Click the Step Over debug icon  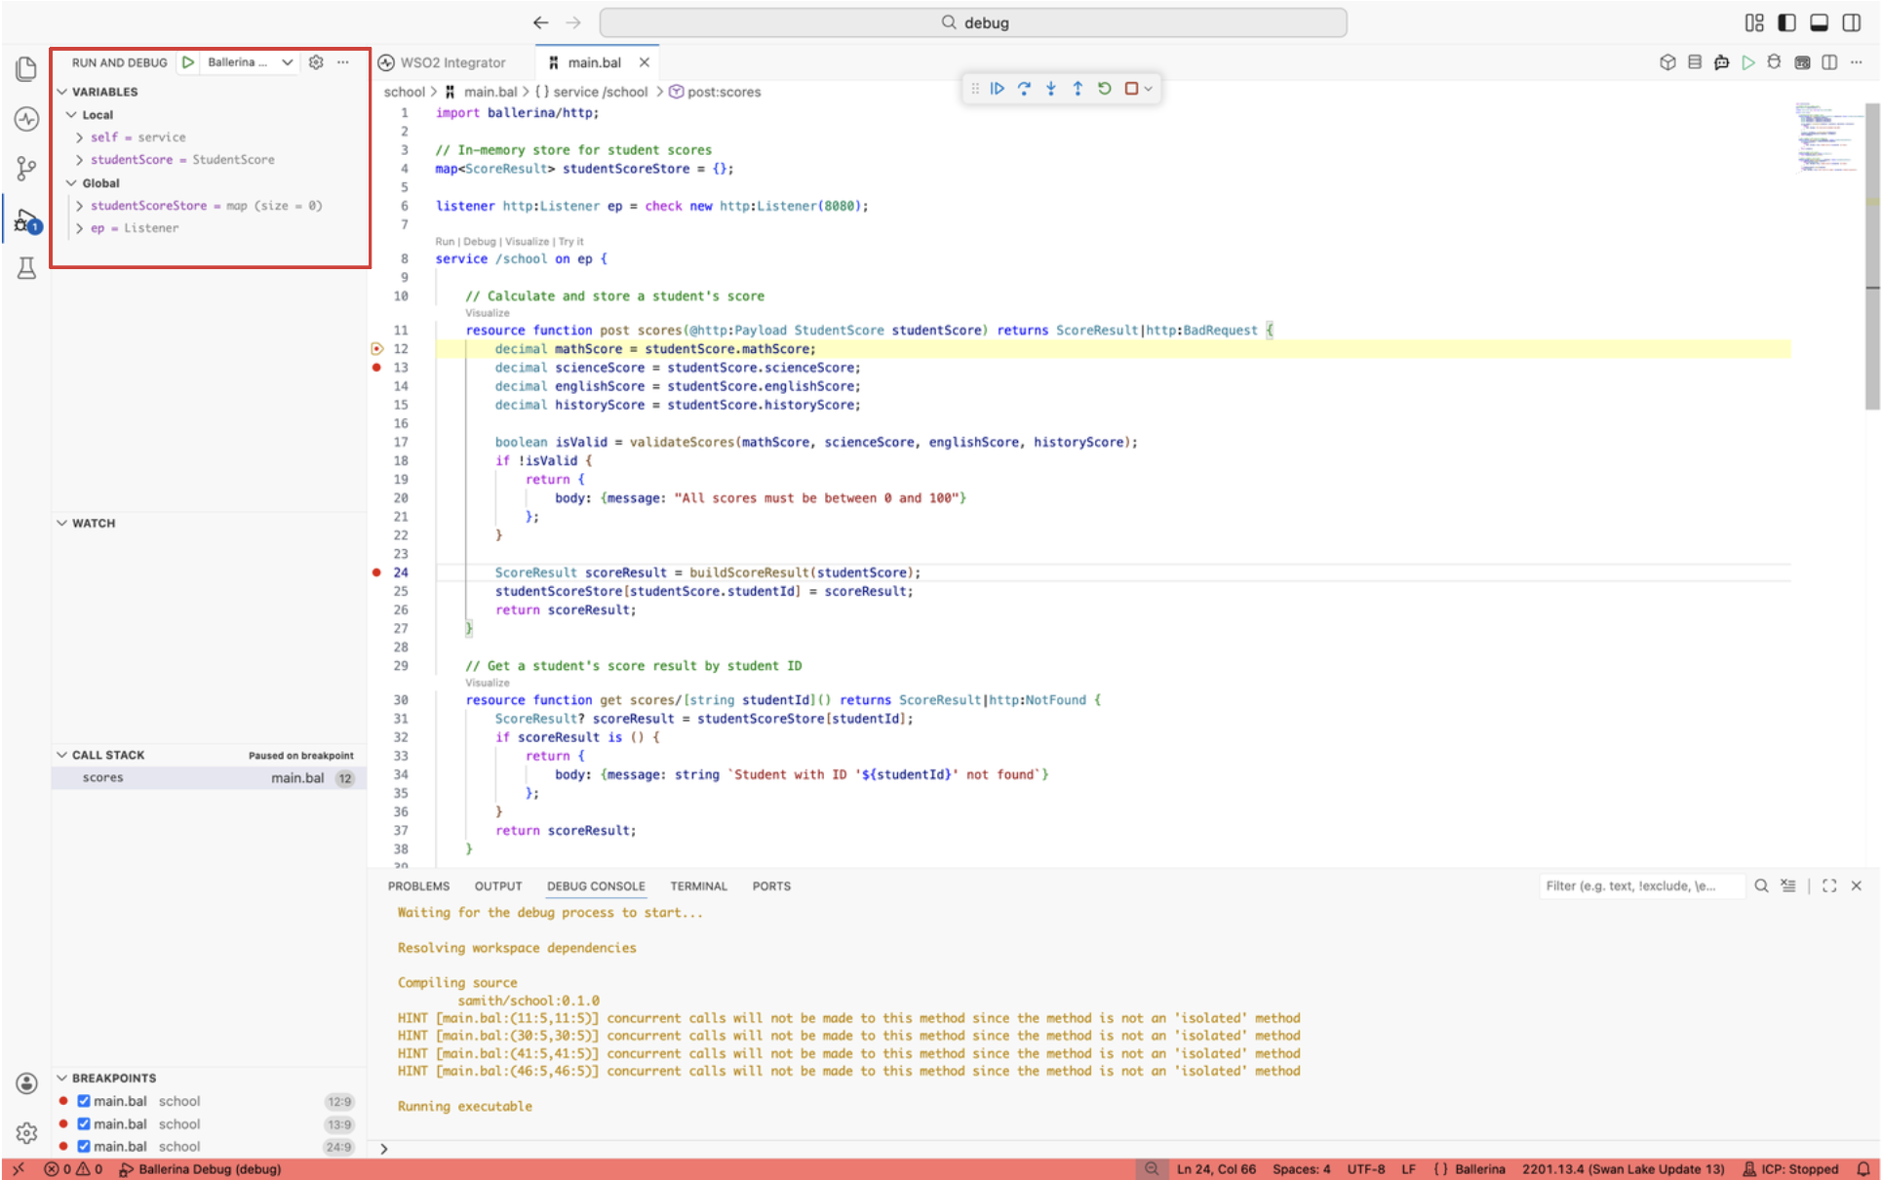[x=1024, y=89]
